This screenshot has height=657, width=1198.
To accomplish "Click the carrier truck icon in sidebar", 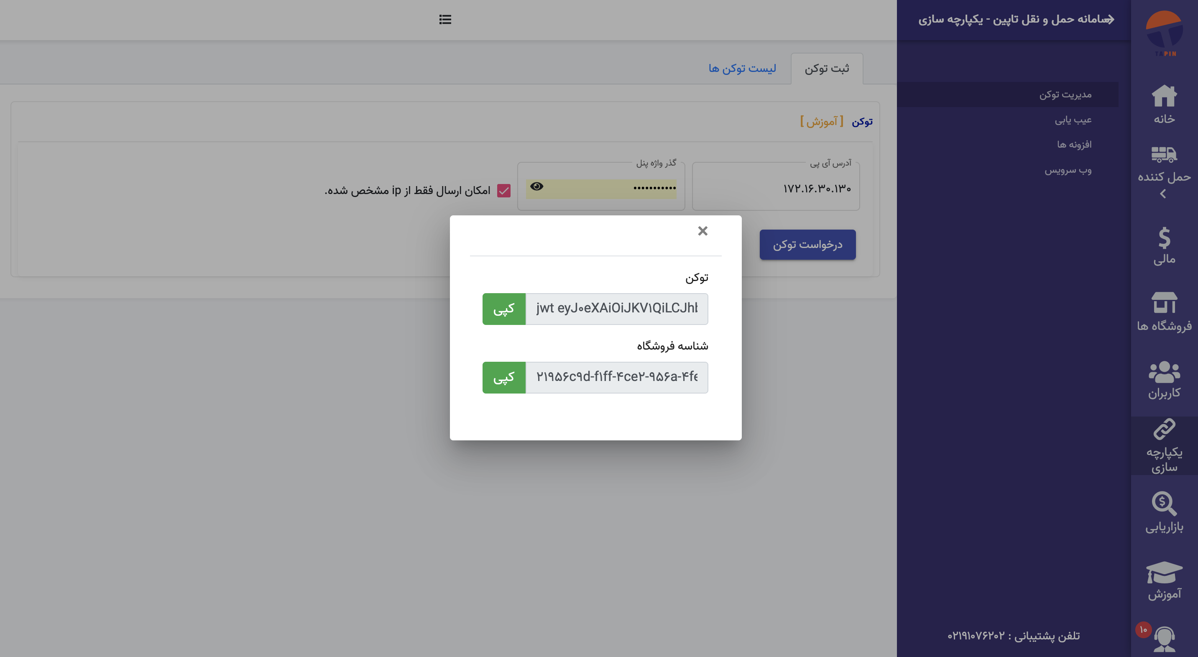I will point(1164,154).
